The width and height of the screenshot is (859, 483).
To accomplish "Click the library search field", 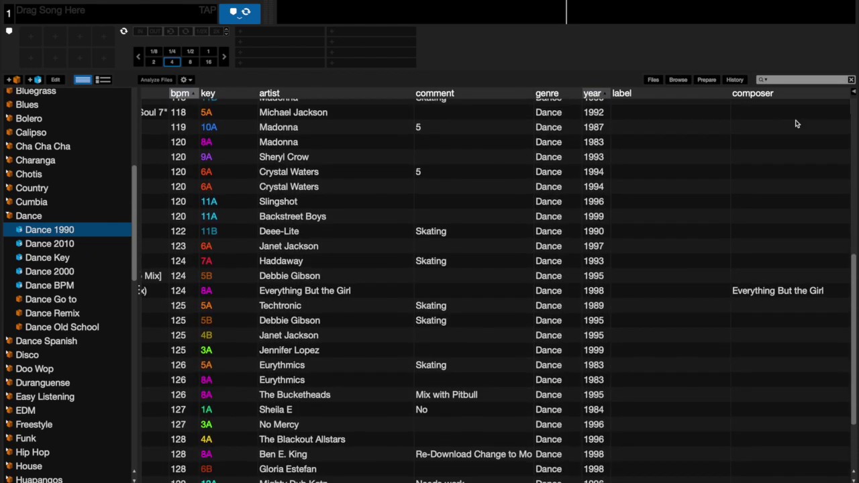I will click(805, 80).
